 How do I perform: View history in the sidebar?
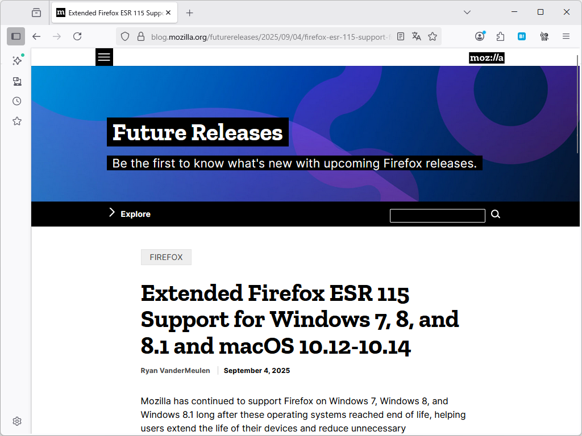pos(16,101)
